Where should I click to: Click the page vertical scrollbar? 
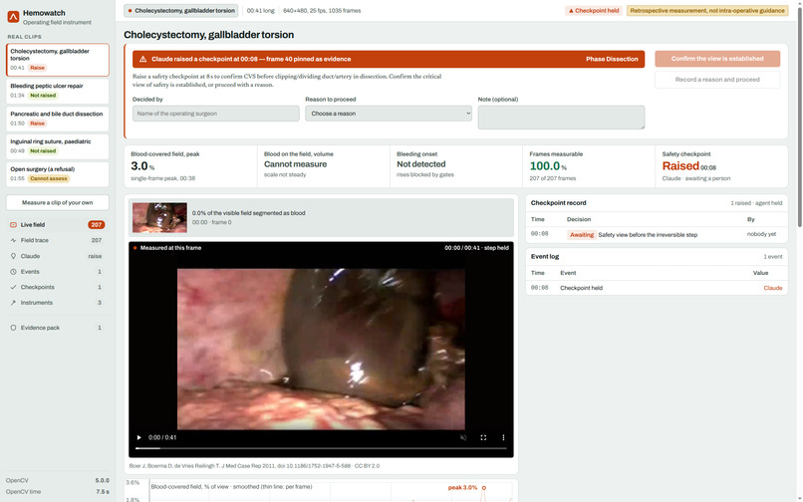[799, 118]
